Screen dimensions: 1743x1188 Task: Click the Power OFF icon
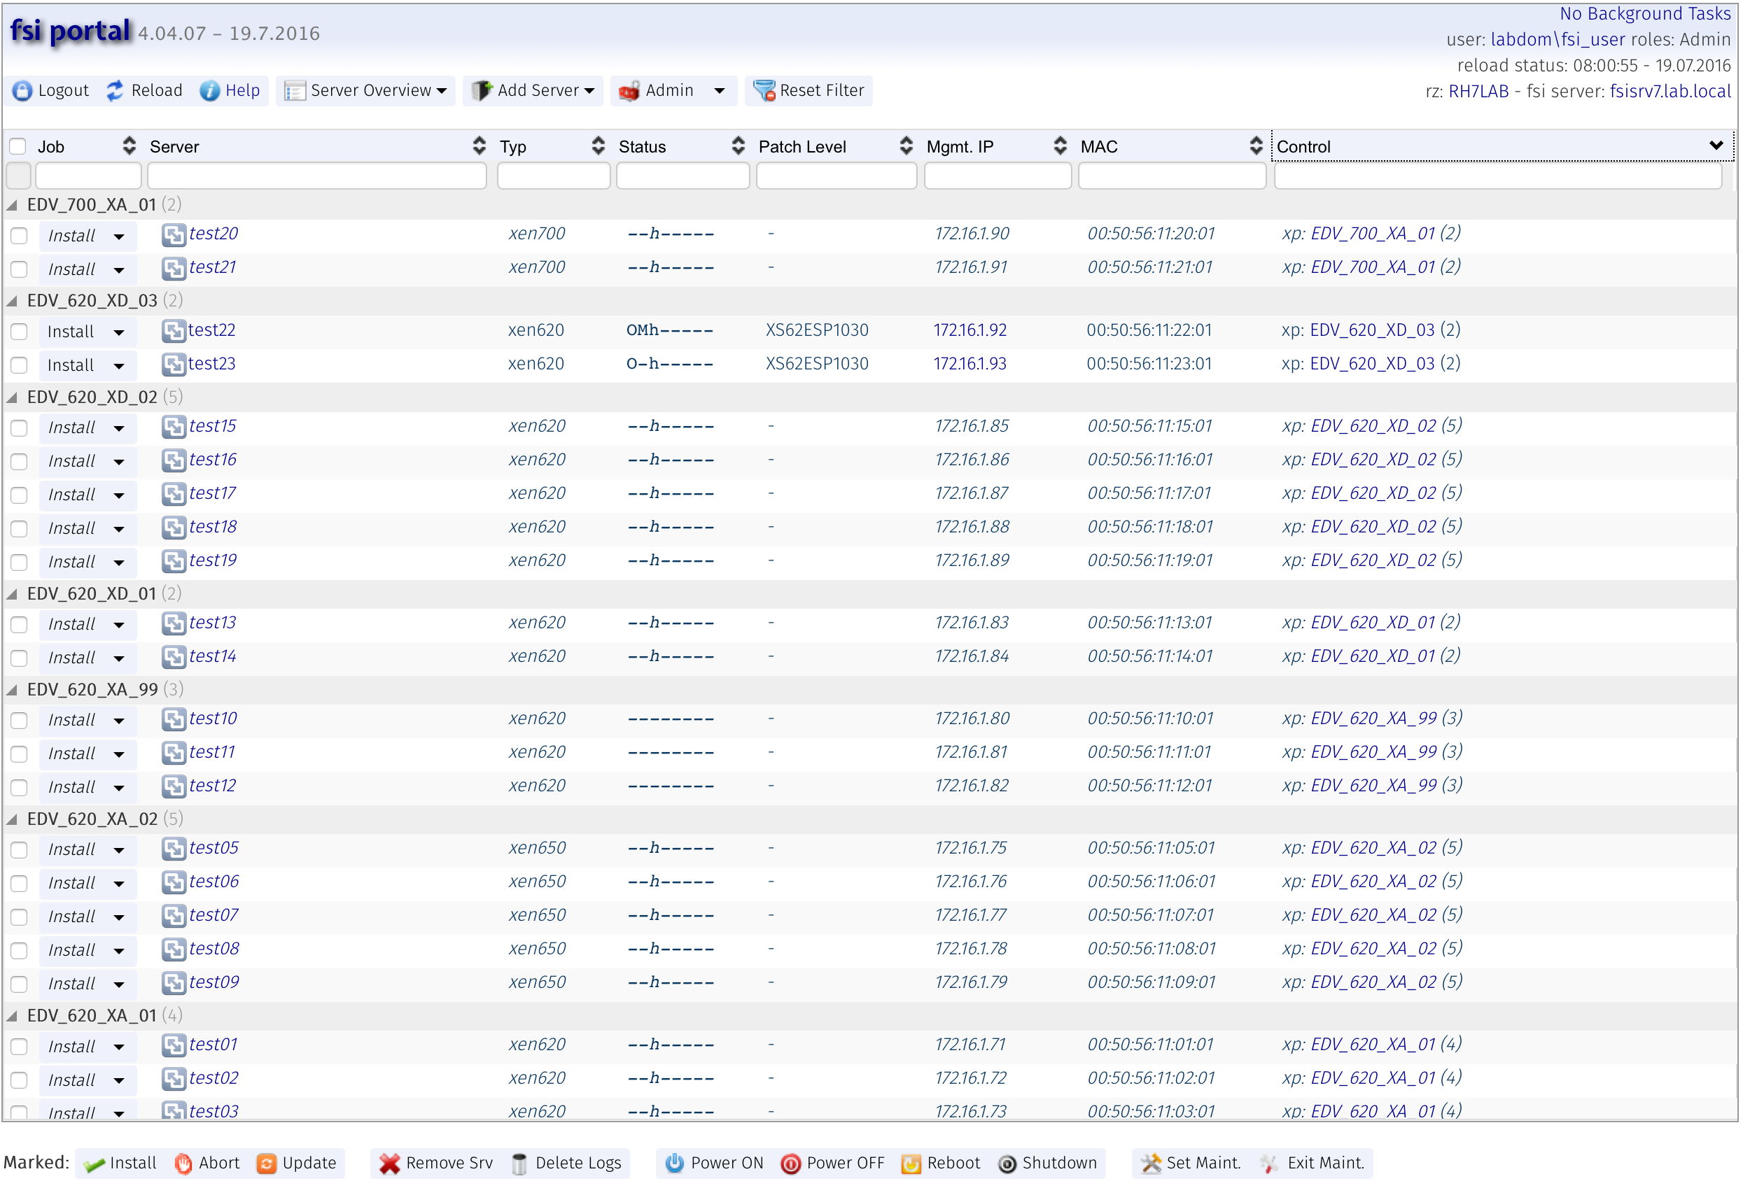point(790,1164)
